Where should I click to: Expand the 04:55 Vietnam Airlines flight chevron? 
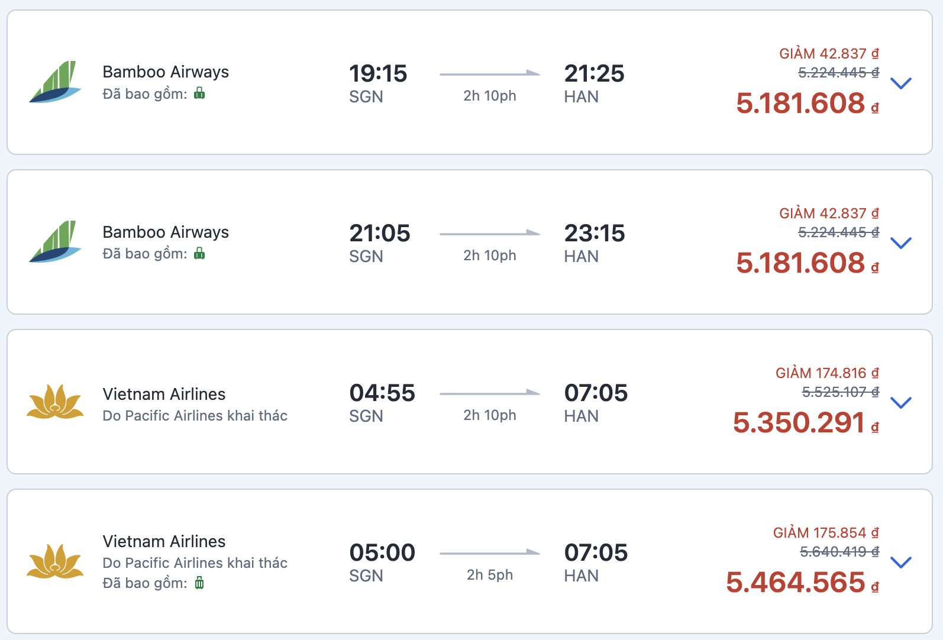tap(900, 402)
